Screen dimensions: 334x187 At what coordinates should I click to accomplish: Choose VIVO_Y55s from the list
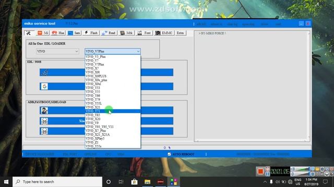point(113,146)
